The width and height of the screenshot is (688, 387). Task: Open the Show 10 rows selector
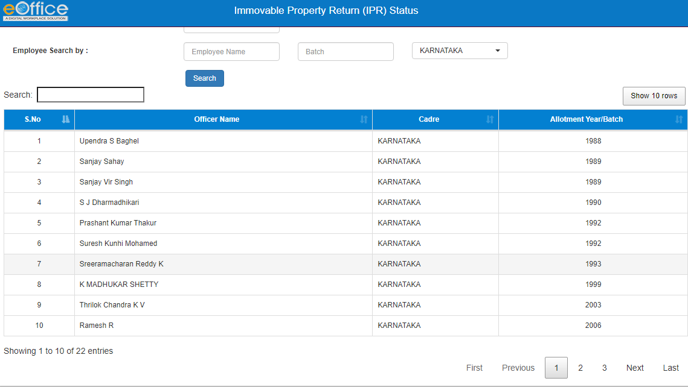tap(654, 96)
